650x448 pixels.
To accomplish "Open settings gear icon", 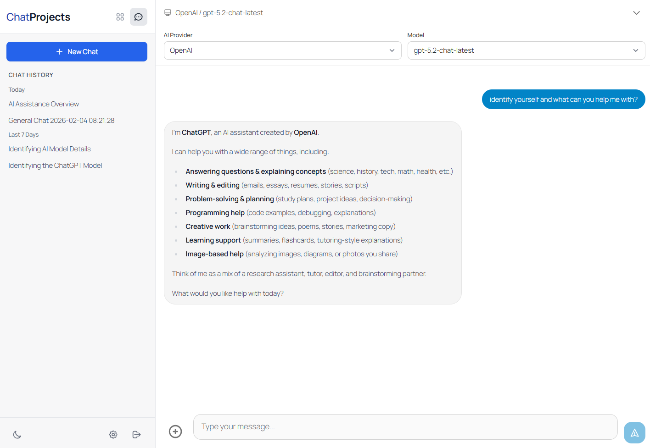I will (x=113, y=435).
